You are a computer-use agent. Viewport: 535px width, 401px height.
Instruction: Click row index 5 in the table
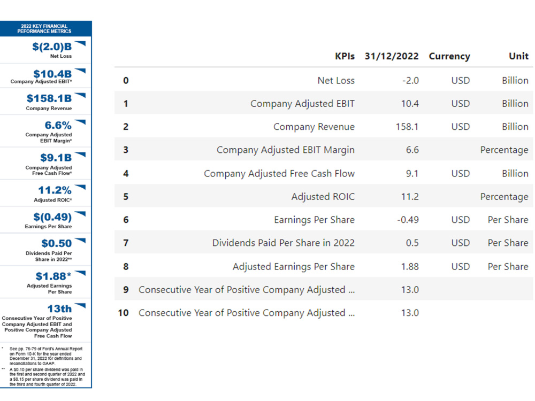126,197
